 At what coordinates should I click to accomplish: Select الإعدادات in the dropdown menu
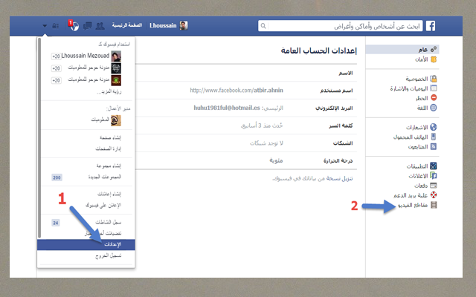(x=86, y=244)
